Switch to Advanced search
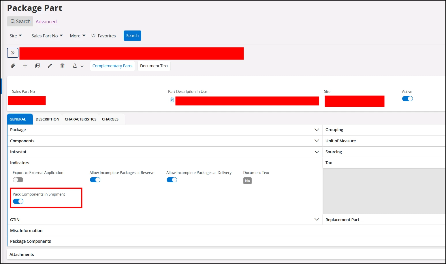This screenshot has width=446, height=264. 46,22
